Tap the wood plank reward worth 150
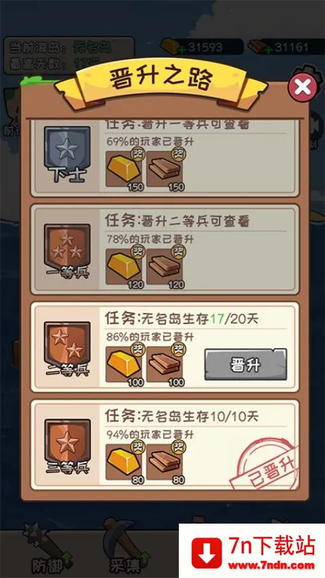This screenshot has height=578, width=325. point(165,169)
